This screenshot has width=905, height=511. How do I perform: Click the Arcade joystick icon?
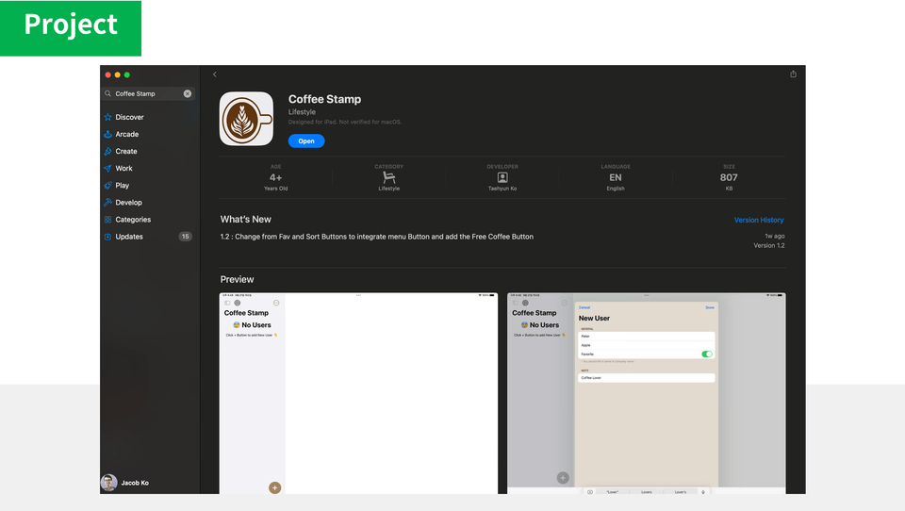click(107, 134)
